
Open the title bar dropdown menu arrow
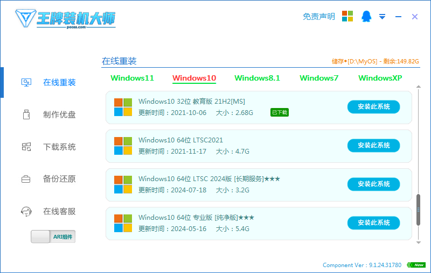(382, 17)
